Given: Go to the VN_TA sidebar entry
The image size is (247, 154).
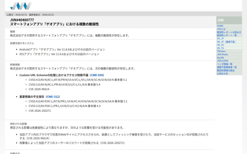Looking at the screenshot, I should point(220,48).
